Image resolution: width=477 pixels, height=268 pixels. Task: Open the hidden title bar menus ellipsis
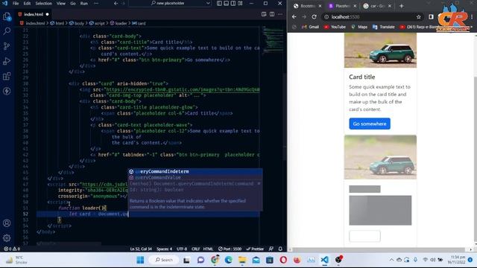96,3
